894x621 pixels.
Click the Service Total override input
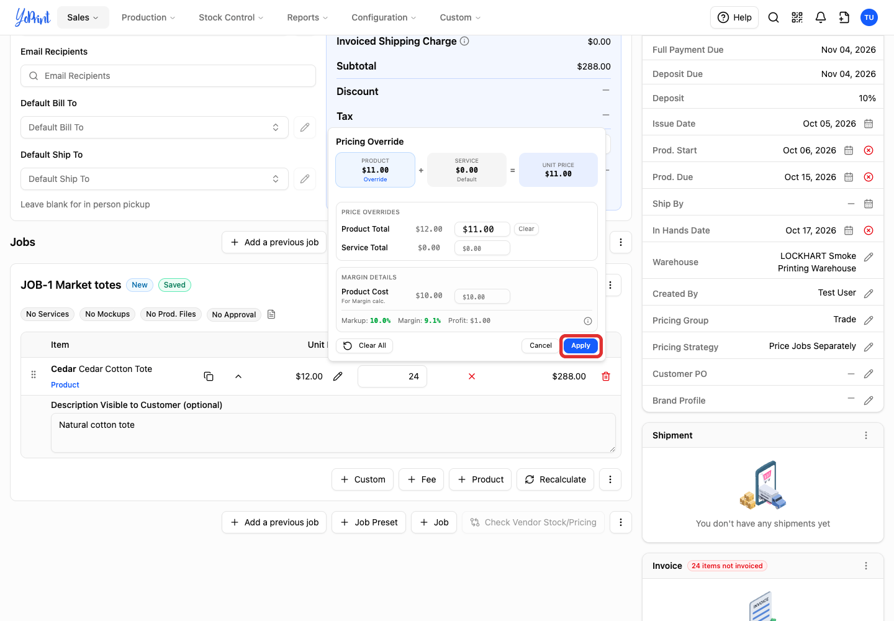click(482, 248)
